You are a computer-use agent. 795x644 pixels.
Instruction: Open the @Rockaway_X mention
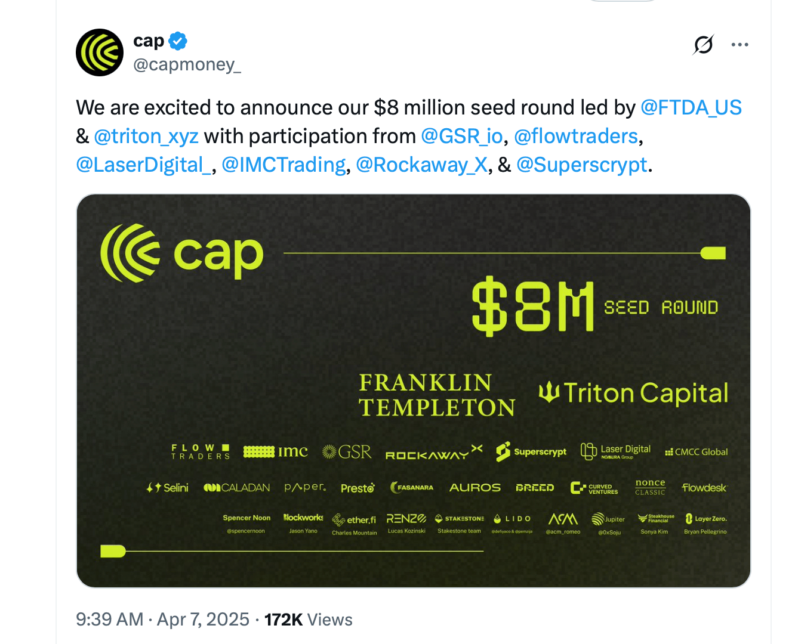[421, 165]
